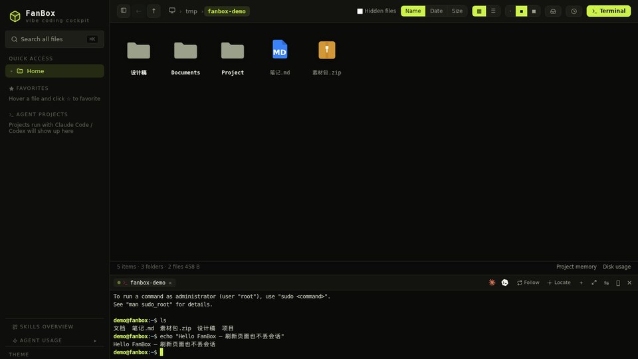Sort files by Size
This screenshot has height=359, width=638.
pyautogui.click(x=457, y=11)
